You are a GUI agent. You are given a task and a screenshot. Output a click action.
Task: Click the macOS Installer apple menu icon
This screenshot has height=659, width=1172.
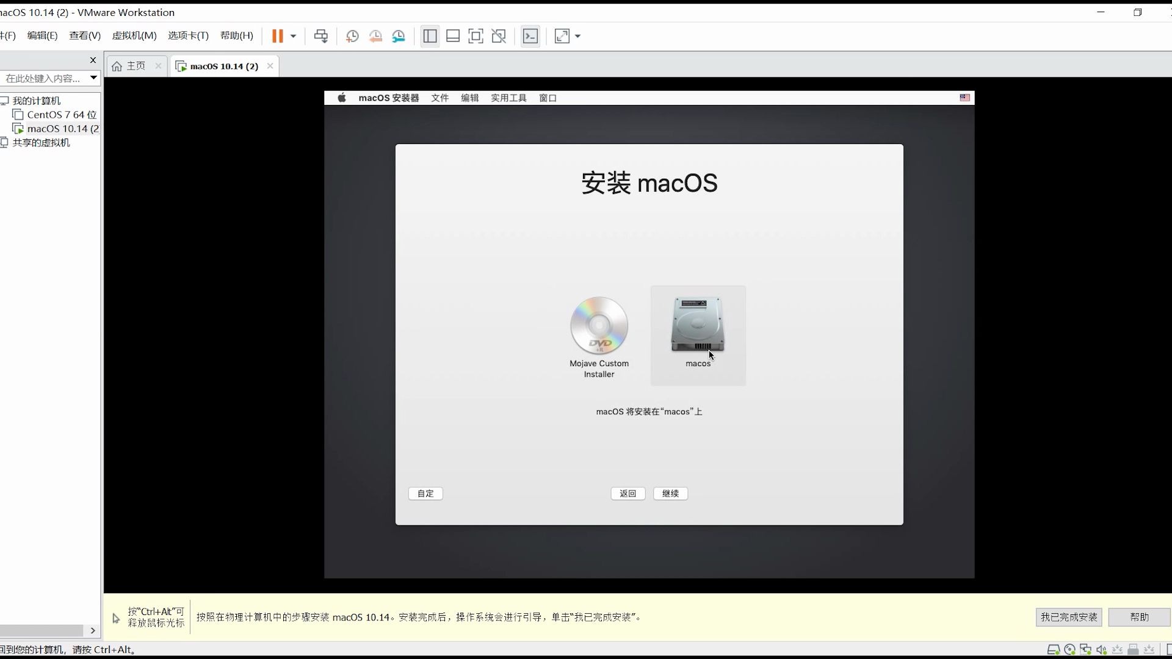[341, 98]
